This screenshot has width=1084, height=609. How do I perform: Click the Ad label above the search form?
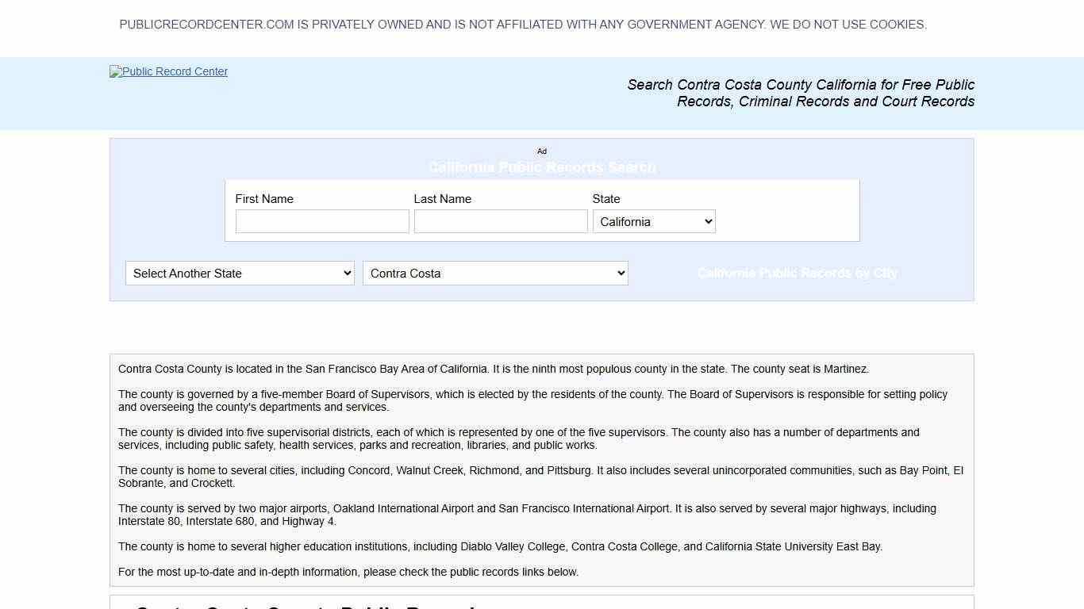pyautogui.click(x=542, y=151)
